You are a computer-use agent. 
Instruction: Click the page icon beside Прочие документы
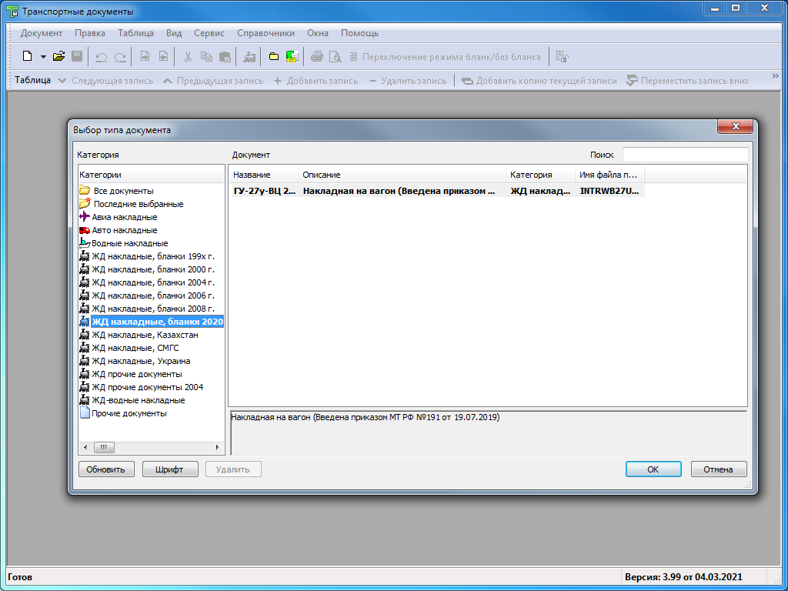coord(85,413)
